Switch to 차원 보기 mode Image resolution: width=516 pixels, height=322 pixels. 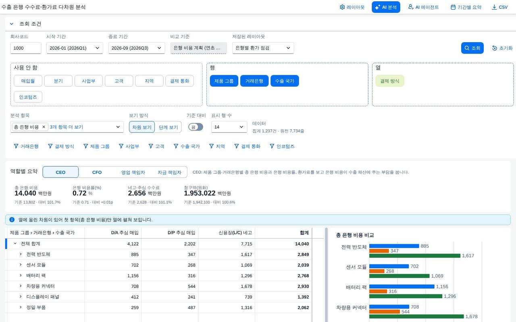tap(142, 127)
